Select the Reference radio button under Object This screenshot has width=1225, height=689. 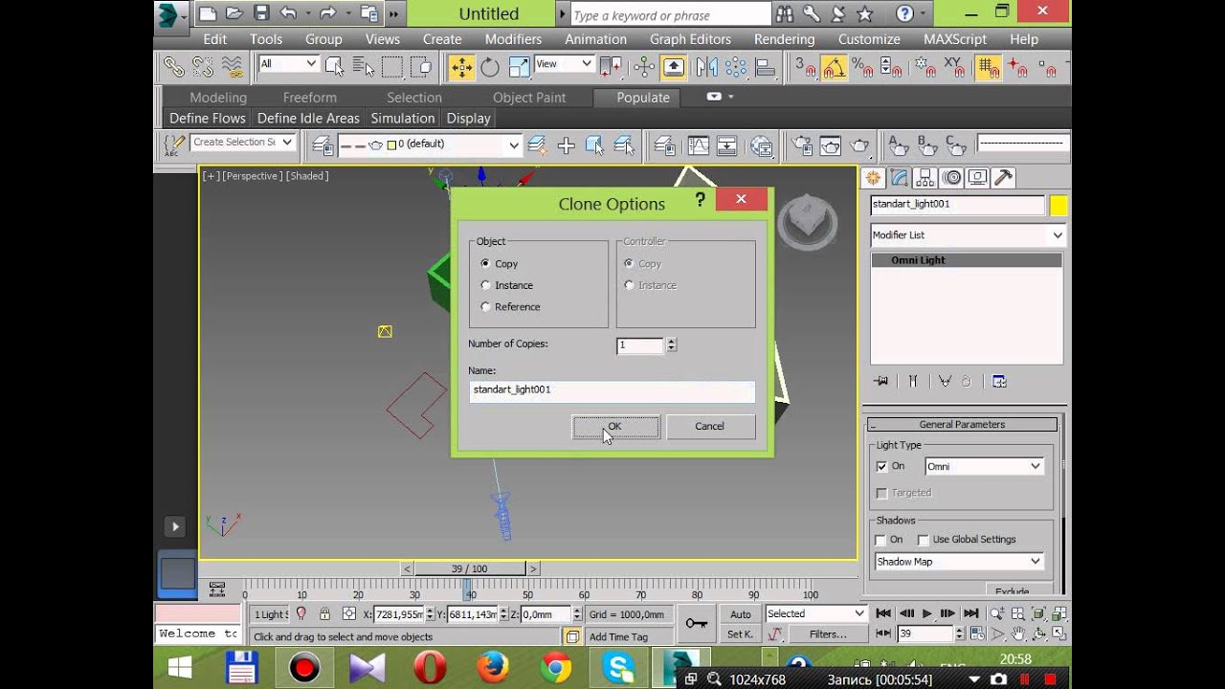pos(486,306)
